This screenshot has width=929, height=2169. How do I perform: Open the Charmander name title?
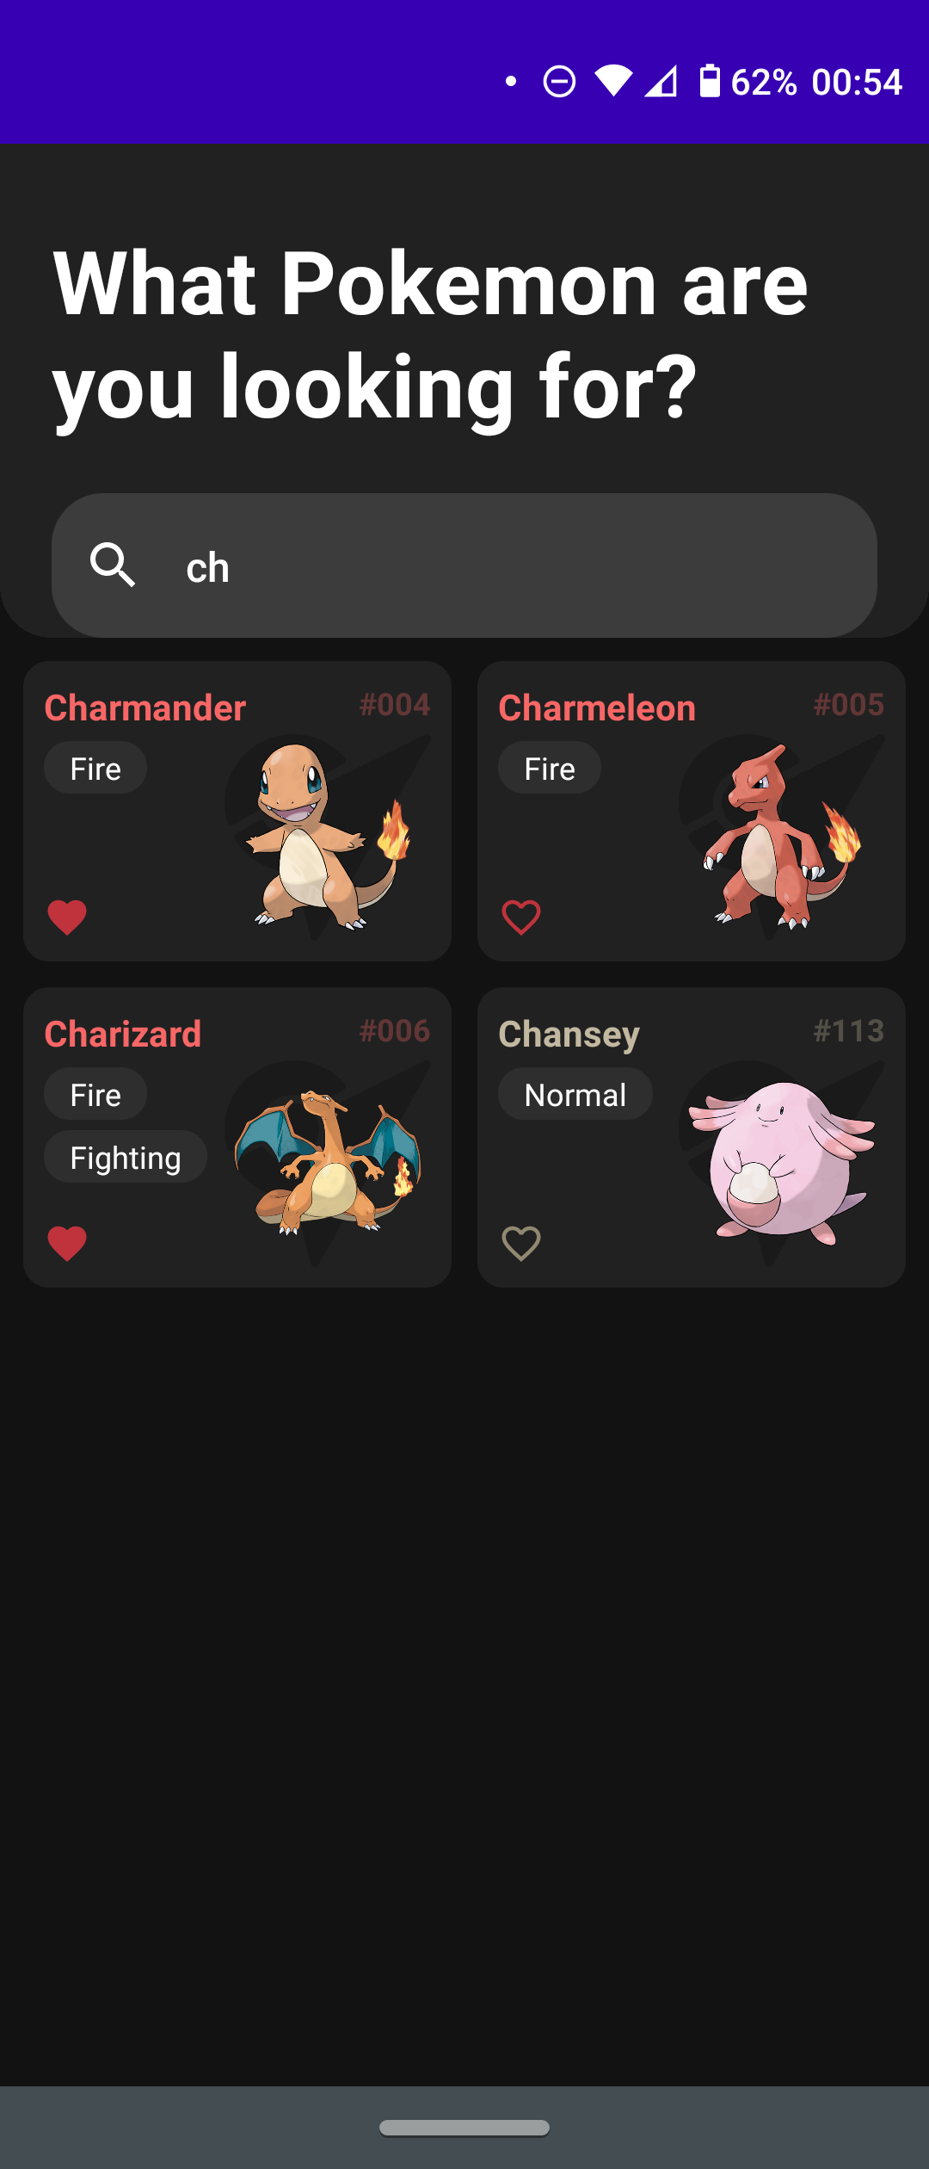pyautogui.click(x=145, y=708)
